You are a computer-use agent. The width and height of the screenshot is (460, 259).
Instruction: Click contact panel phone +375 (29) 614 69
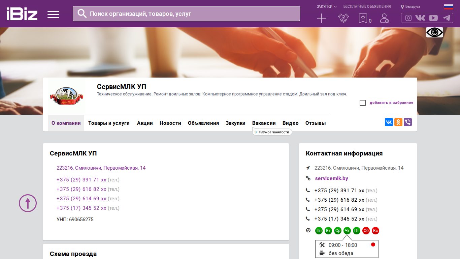pos(339,209)
